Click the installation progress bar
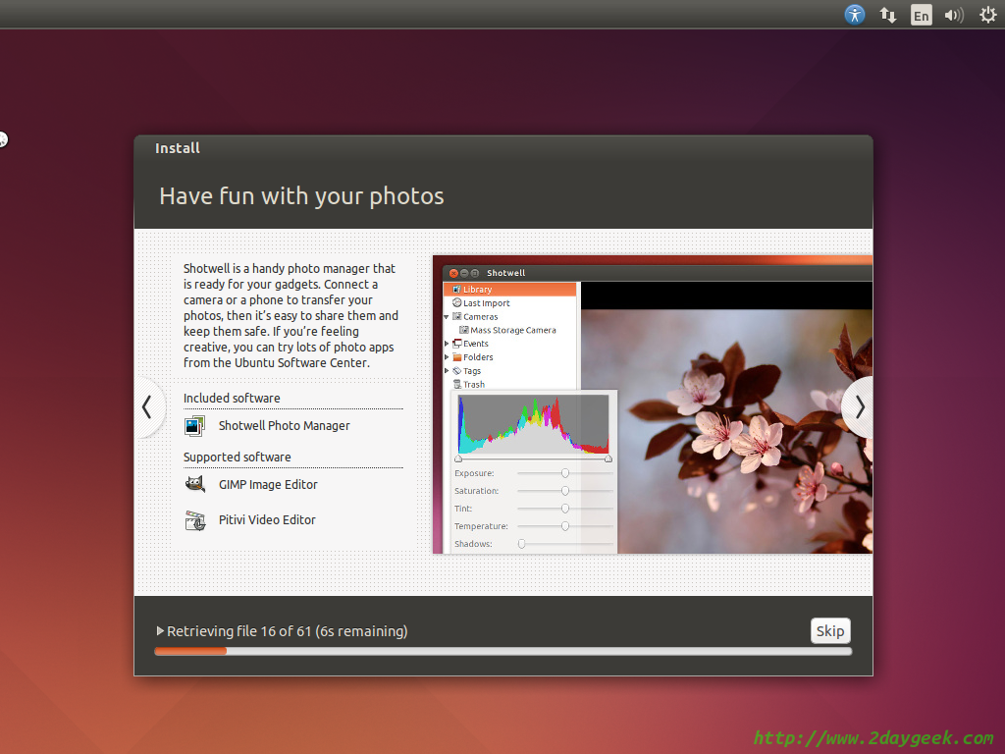1005x754 pixels. tap(502, 651)
